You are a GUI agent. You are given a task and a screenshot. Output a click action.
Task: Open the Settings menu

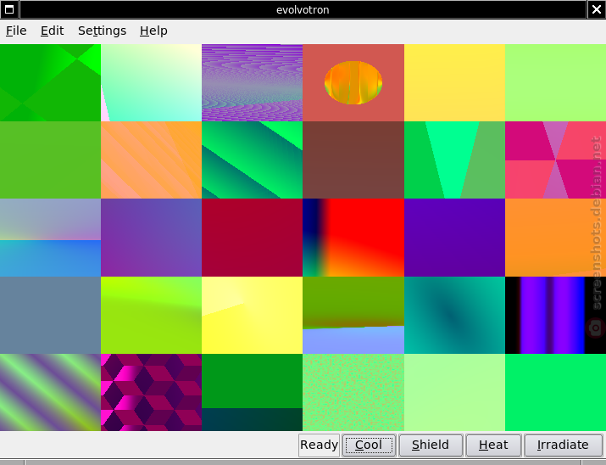click(102, 31)
